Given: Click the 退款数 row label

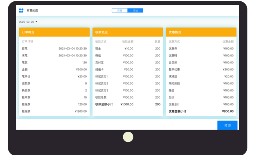Looking at the screenshot, I should click(26, 83).
